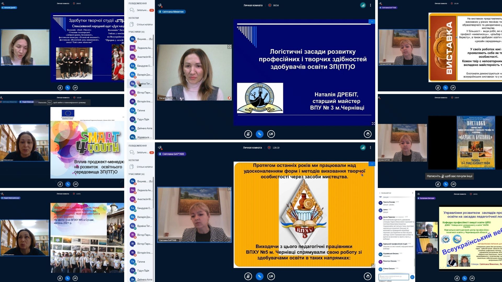Click the Надія Макушинська talking indicator in the 114:51 window
Image resolution: width=502 pixels, height=282 pixels.
click(11, 198)
